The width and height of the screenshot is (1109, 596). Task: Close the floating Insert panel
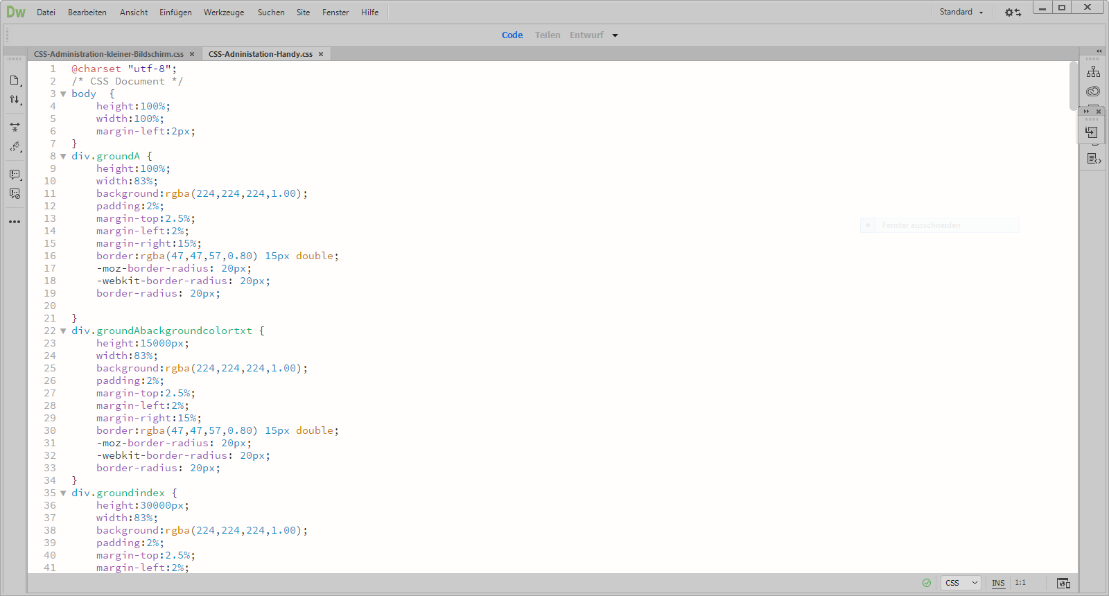pos(1099,112)
